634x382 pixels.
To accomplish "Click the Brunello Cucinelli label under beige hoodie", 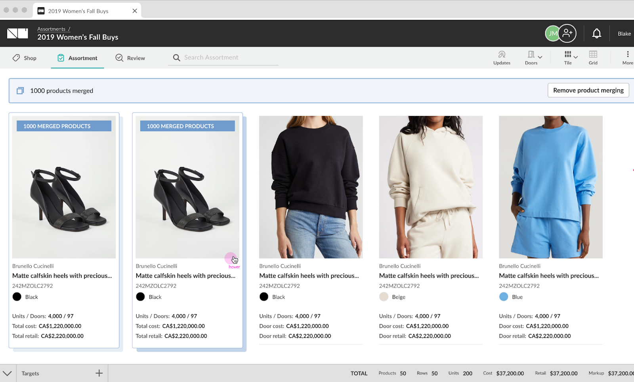I will [400, 266].
